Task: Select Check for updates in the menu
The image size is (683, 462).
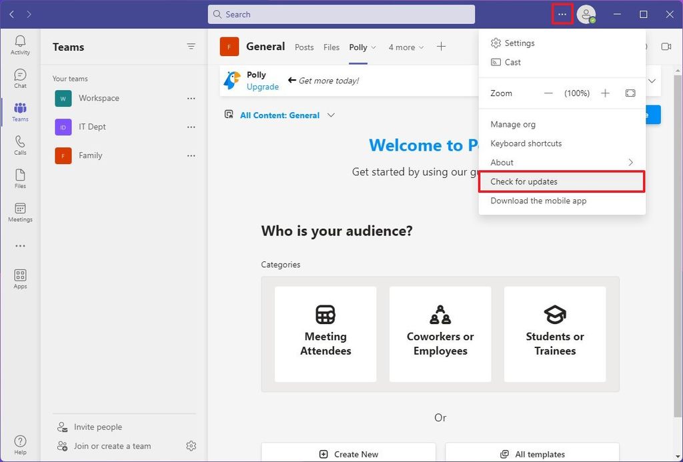Action: tap(523, 181)
